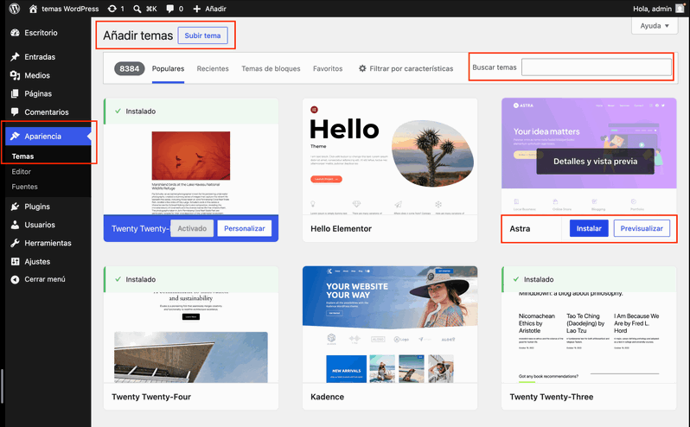Click the Buscar temas search field
The width and height of the screenshot is (690, 427).
click(x=597, y=67)
